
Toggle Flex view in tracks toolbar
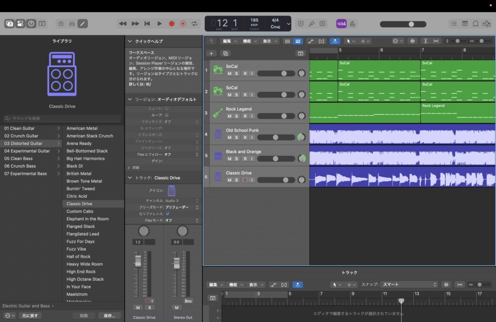pos(322,41)
